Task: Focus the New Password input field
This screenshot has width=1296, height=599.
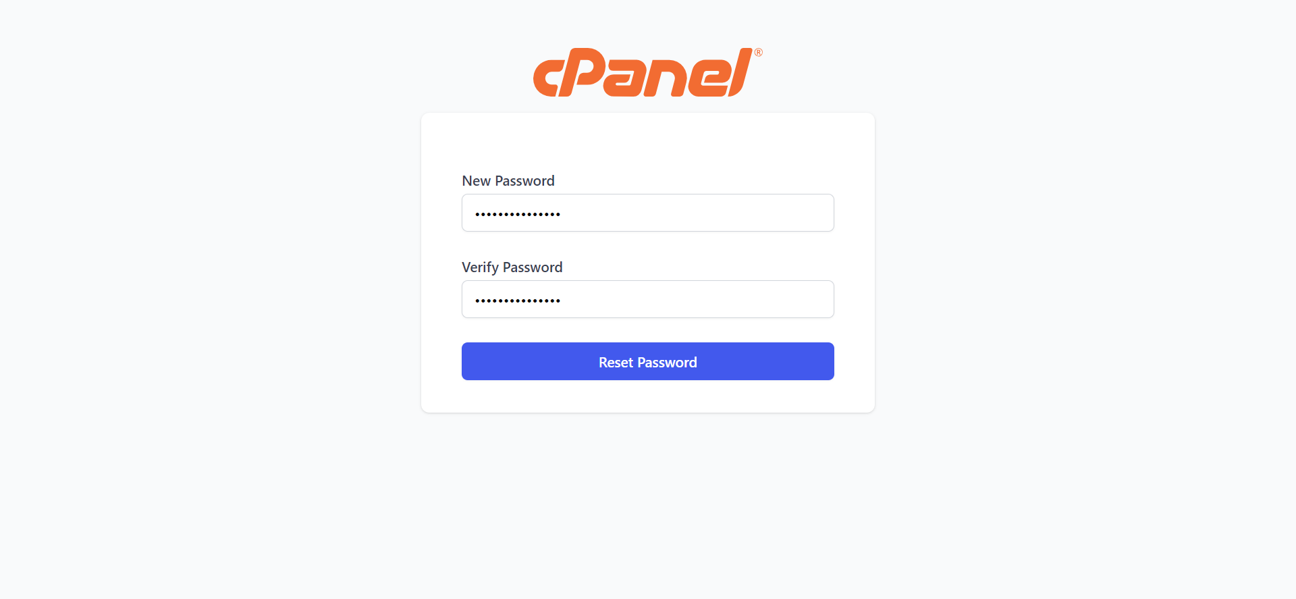Action: point(647,212)
